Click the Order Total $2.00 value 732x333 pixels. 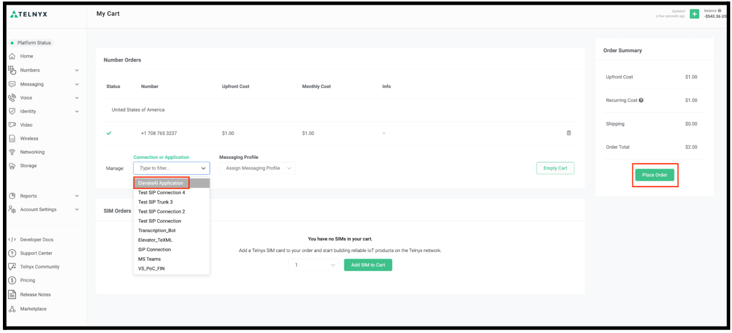pos(691,147)
